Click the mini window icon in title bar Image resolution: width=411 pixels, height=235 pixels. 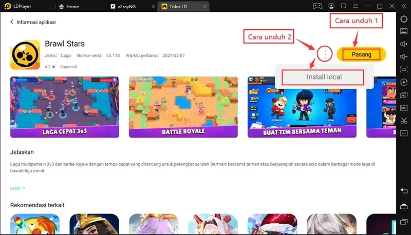click(343, 6)
